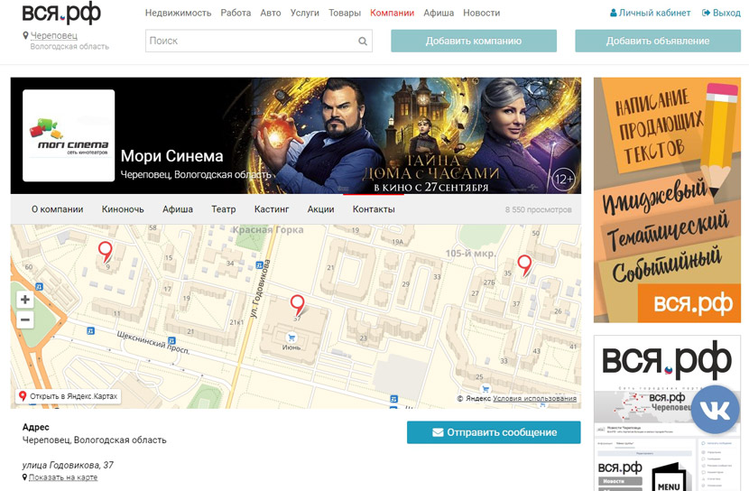Screen dimensions: 749x491
Task: Change city via Череповец link
Action: tap(54, 35)
